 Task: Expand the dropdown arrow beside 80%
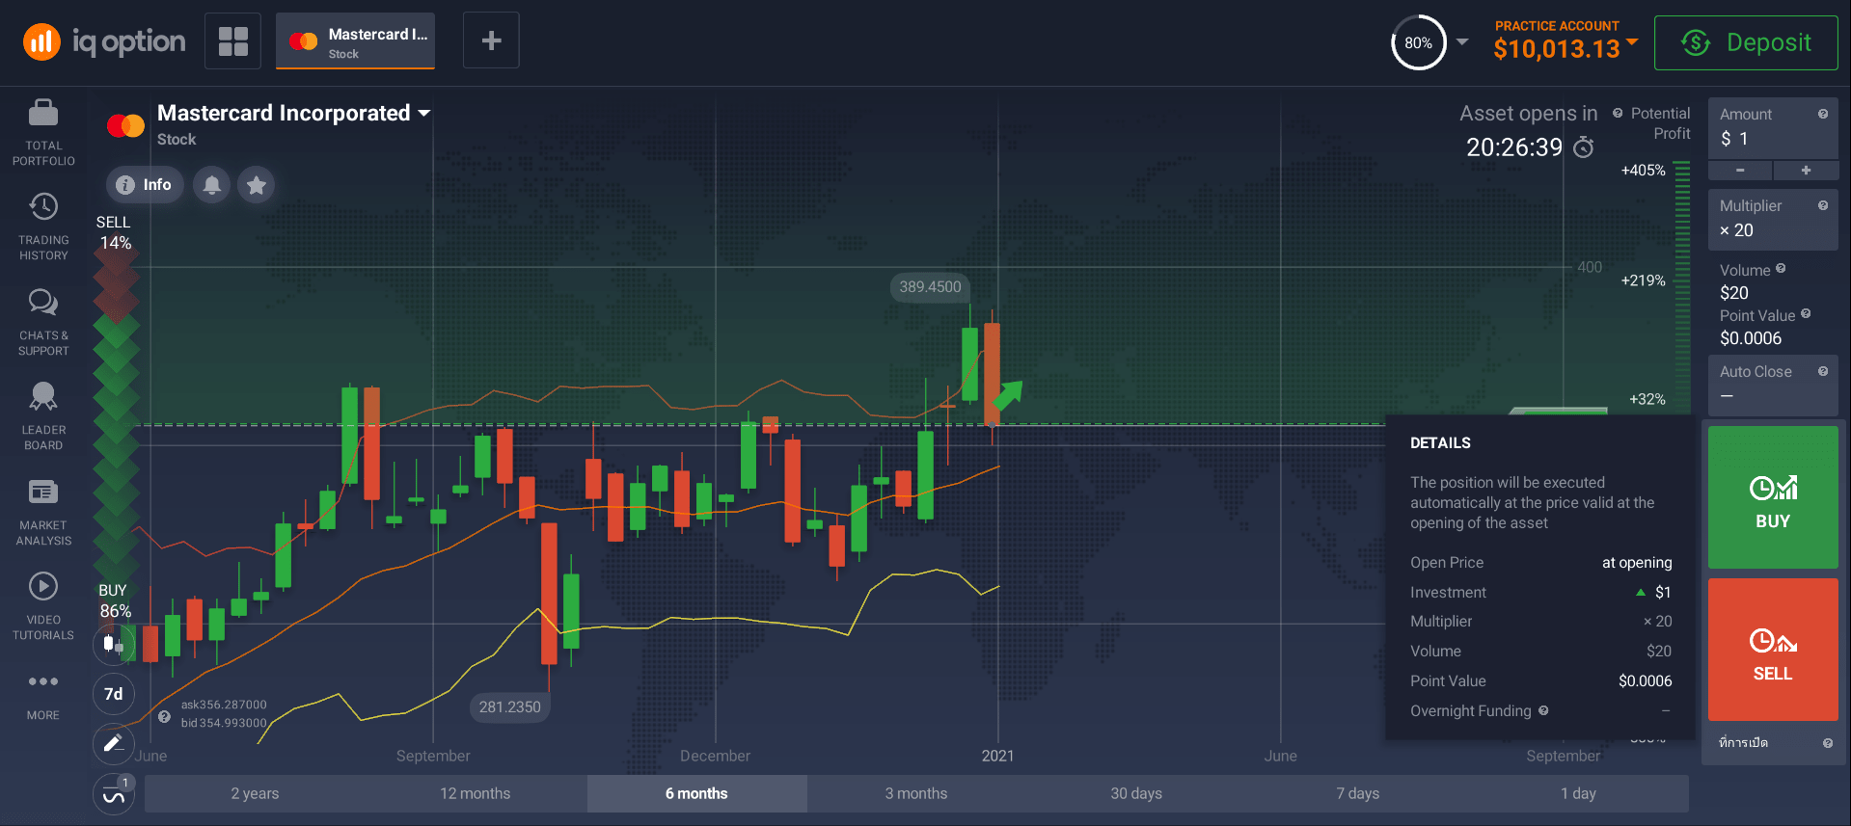coord(1462,41)
